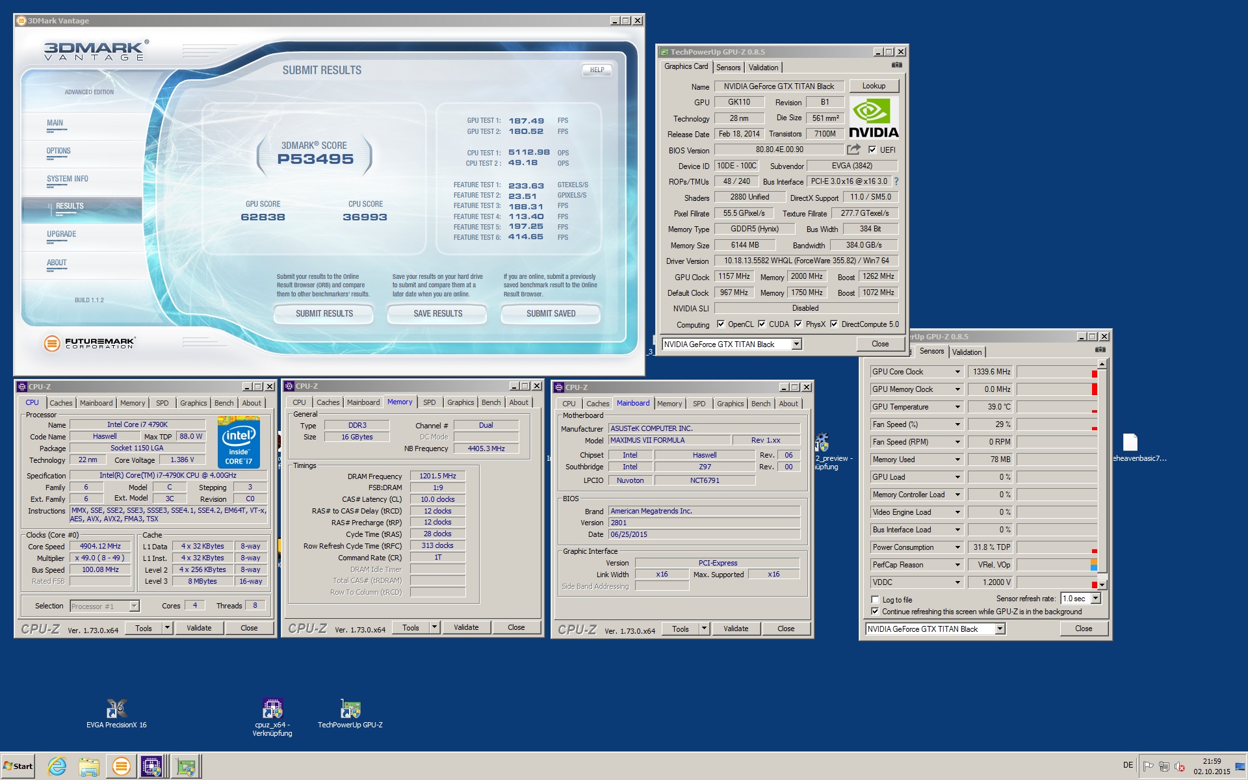Click the 3DMark Vantage title bar icon

point(21,21)
